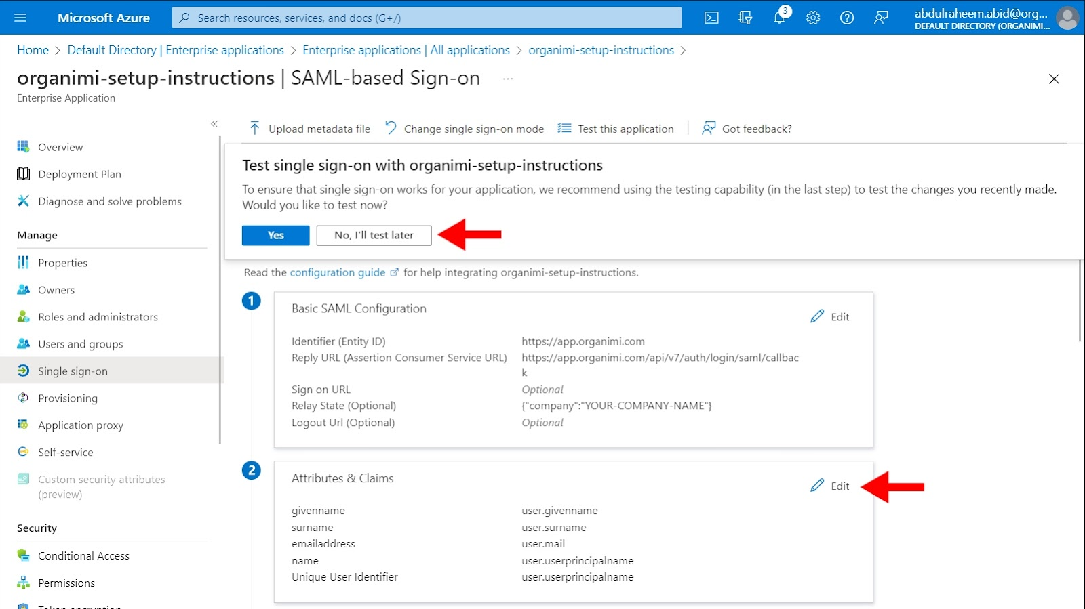
Task: Edit the Basic SAML Configuration
Action: point(830,316)
